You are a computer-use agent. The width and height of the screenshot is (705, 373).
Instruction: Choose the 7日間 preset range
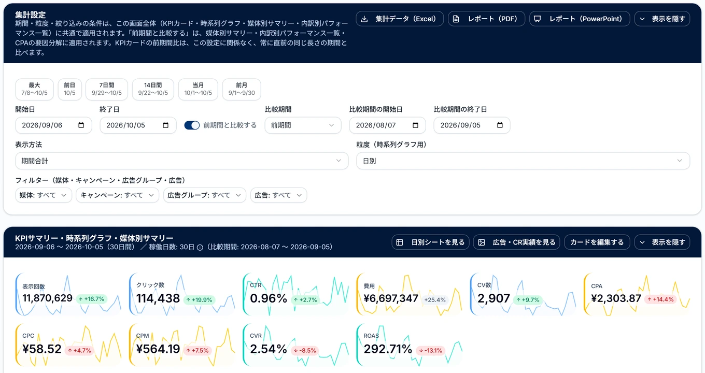pyautogui.click(x=107, y=89)
